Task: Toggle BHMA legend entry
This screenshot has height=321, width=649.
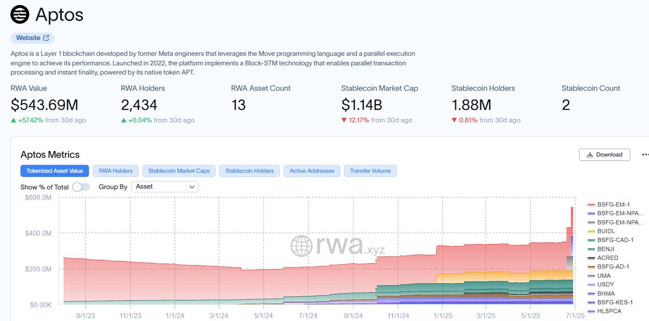Action: [x=602, y=293]
